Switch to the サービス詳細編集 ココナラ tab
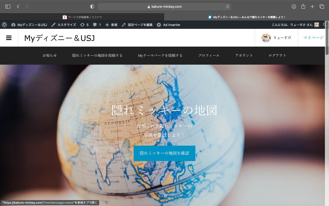This screenshot has width=329, height=206. pyautogui.click(x=82, y=17)
